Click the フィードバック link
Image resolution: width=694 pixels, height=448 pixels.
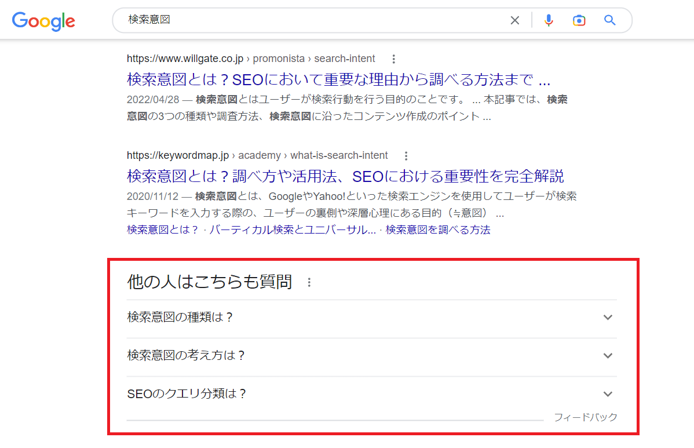click(x=585, y=417)
